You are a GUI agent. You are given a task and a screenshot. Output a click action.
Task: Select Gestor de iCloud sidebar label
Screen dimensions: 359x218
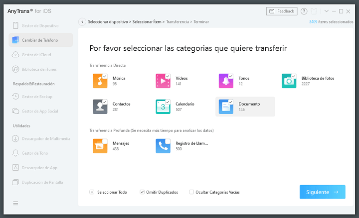tap(36, 55)
